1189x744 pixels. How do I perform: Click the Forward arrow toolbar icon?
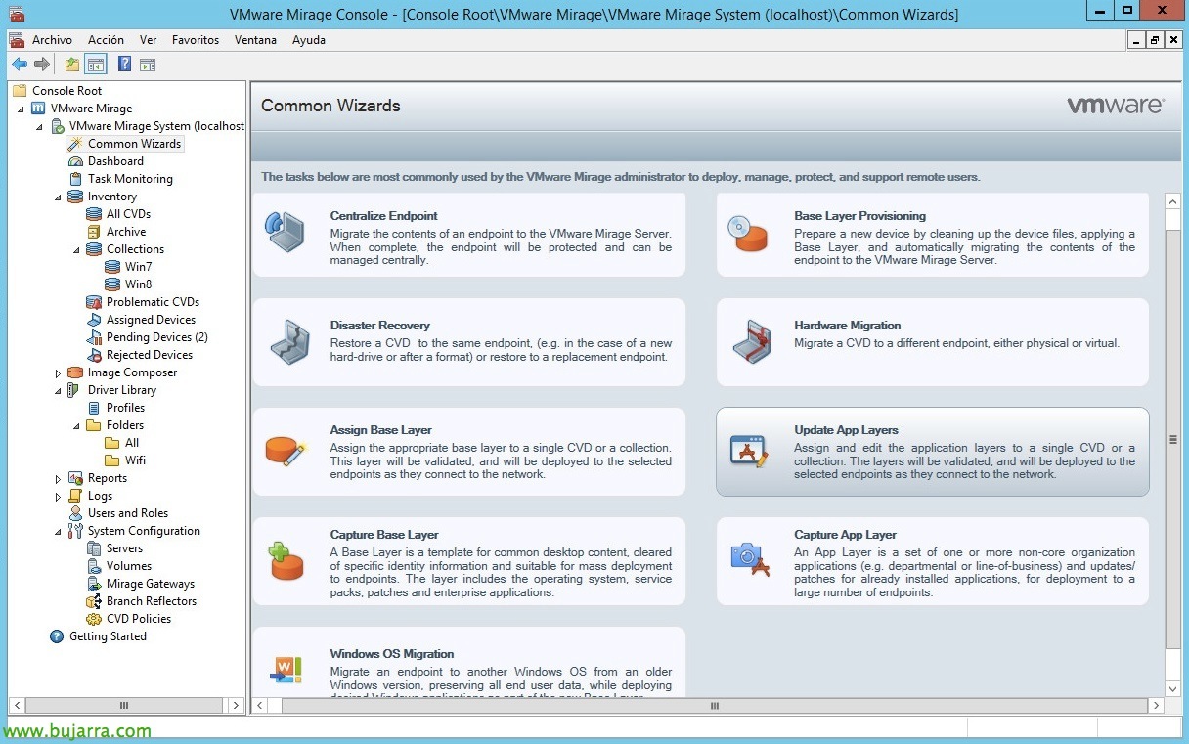point(42,65)
